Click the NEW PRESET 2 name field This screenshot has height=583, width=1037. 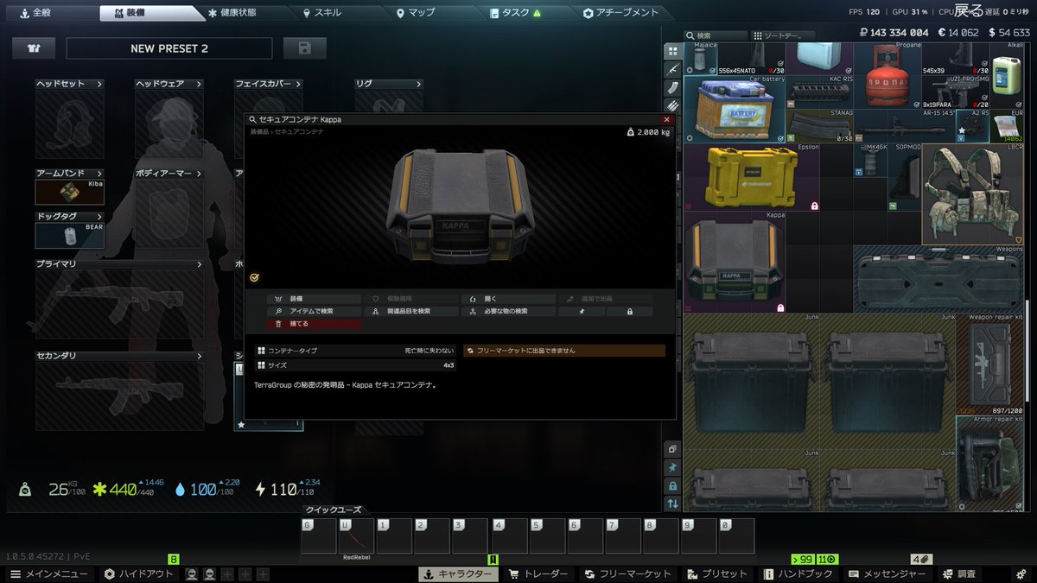pos(169,48)
